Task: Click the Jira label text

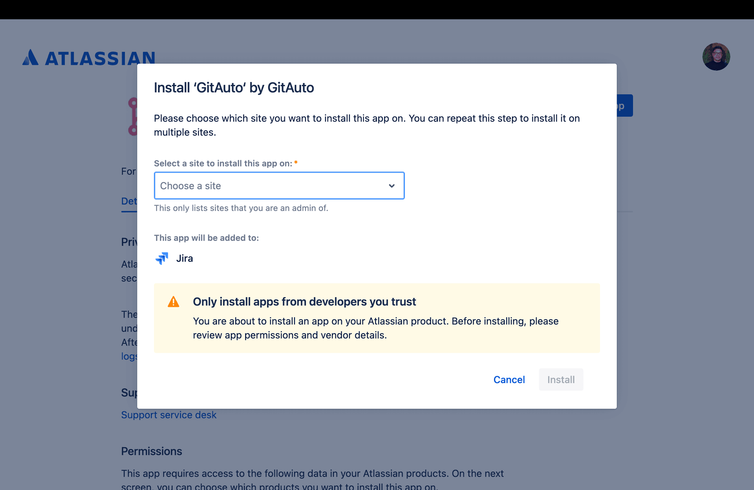Action: tap(185, 259)
